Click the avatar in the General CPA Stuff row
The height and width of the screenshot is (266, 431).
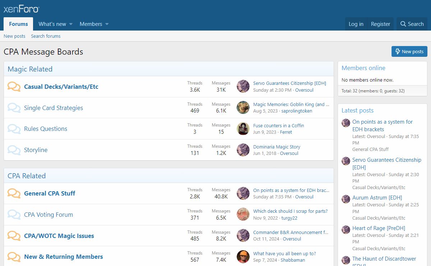[x=243, y=193]
